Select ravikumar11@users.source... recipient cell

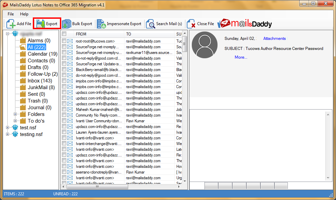pos(149,53)
